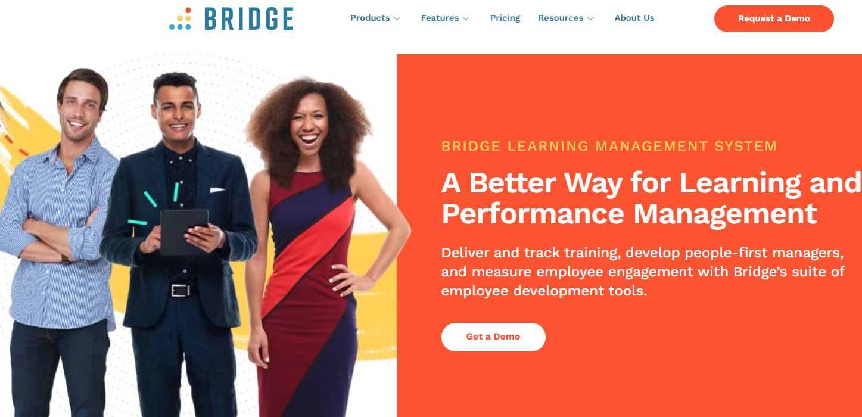Go to the Pricing page

click(505, 18)
